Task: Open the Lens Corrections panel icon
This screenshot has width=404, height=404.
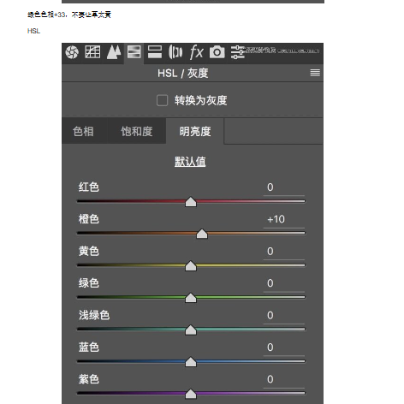Action: [175, 52]
